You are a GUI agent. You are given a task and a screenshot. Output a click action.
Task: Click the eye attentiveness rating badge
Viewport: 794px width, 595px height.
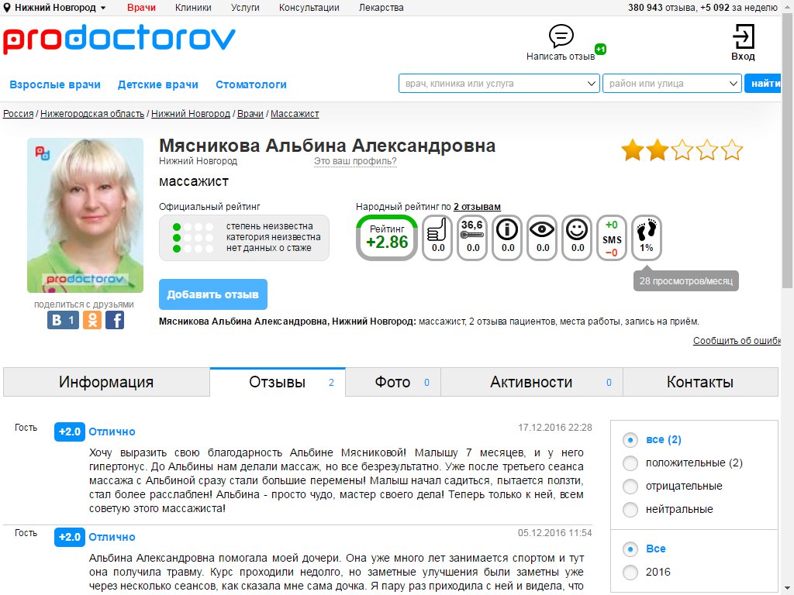coord(542,238)
